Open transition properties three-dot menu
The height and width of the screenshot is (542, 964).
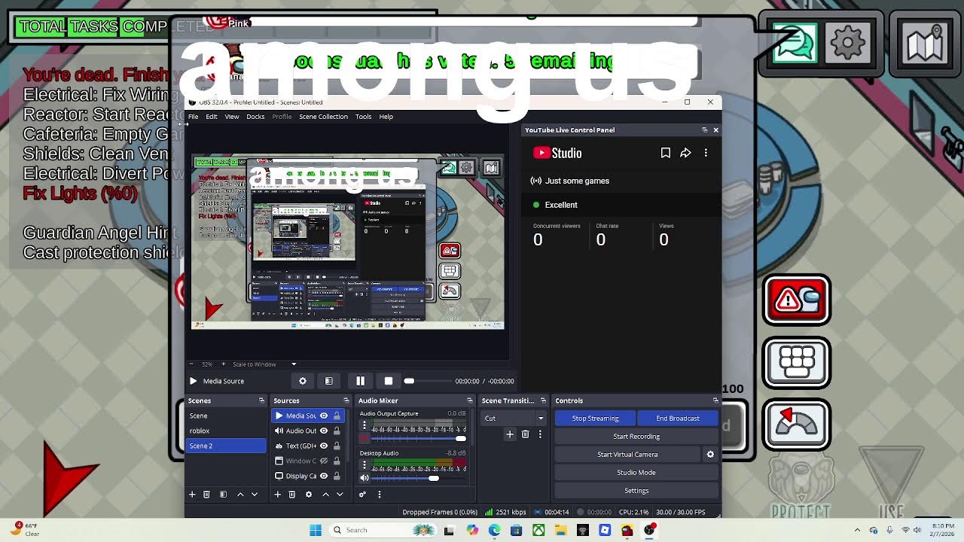click(540, 434)
